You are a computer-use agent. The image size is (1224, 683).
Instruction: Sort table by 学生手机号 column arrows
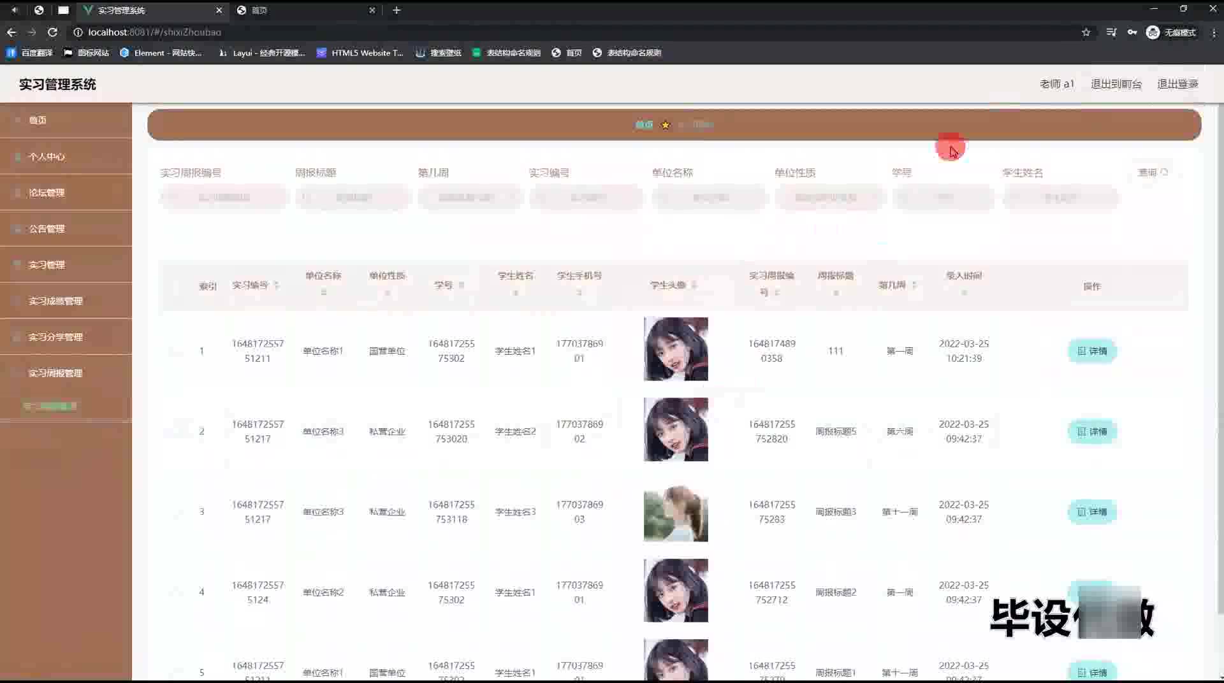(x=579, y=292)
